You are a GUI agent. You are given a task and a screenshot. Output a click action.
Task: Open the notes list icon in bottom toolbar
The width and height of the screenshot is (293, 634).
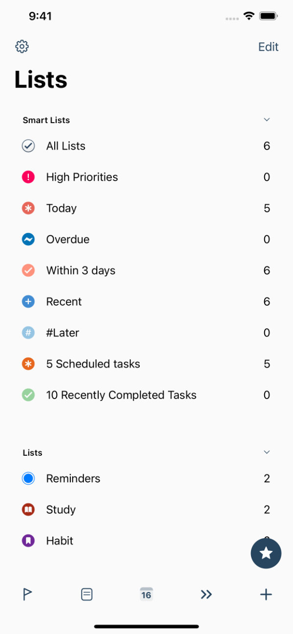point(86,594)
